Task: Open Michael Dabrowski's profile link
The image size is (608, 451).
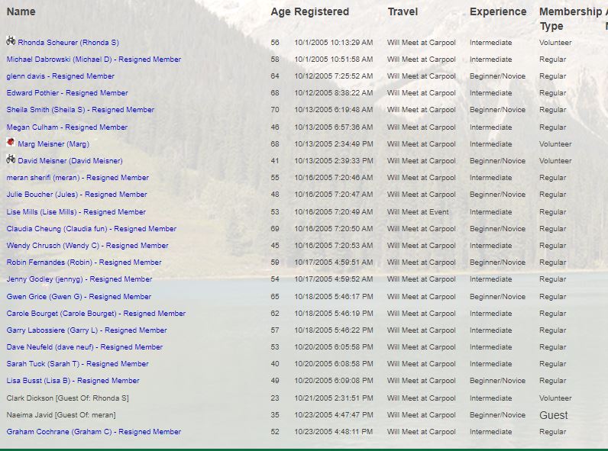Action: point(93,60)
